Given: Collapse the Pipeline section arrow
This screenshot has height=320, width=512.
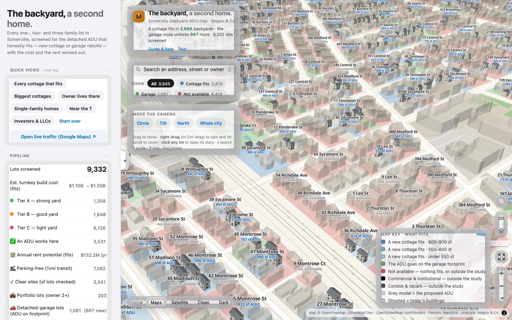Looking at the screenshot, I should tap(106, 156).
